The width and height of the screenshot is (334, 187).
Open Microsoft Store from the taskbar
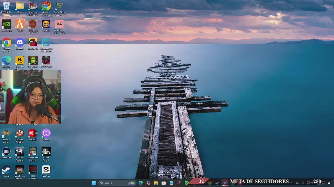[x=164, y=183]
